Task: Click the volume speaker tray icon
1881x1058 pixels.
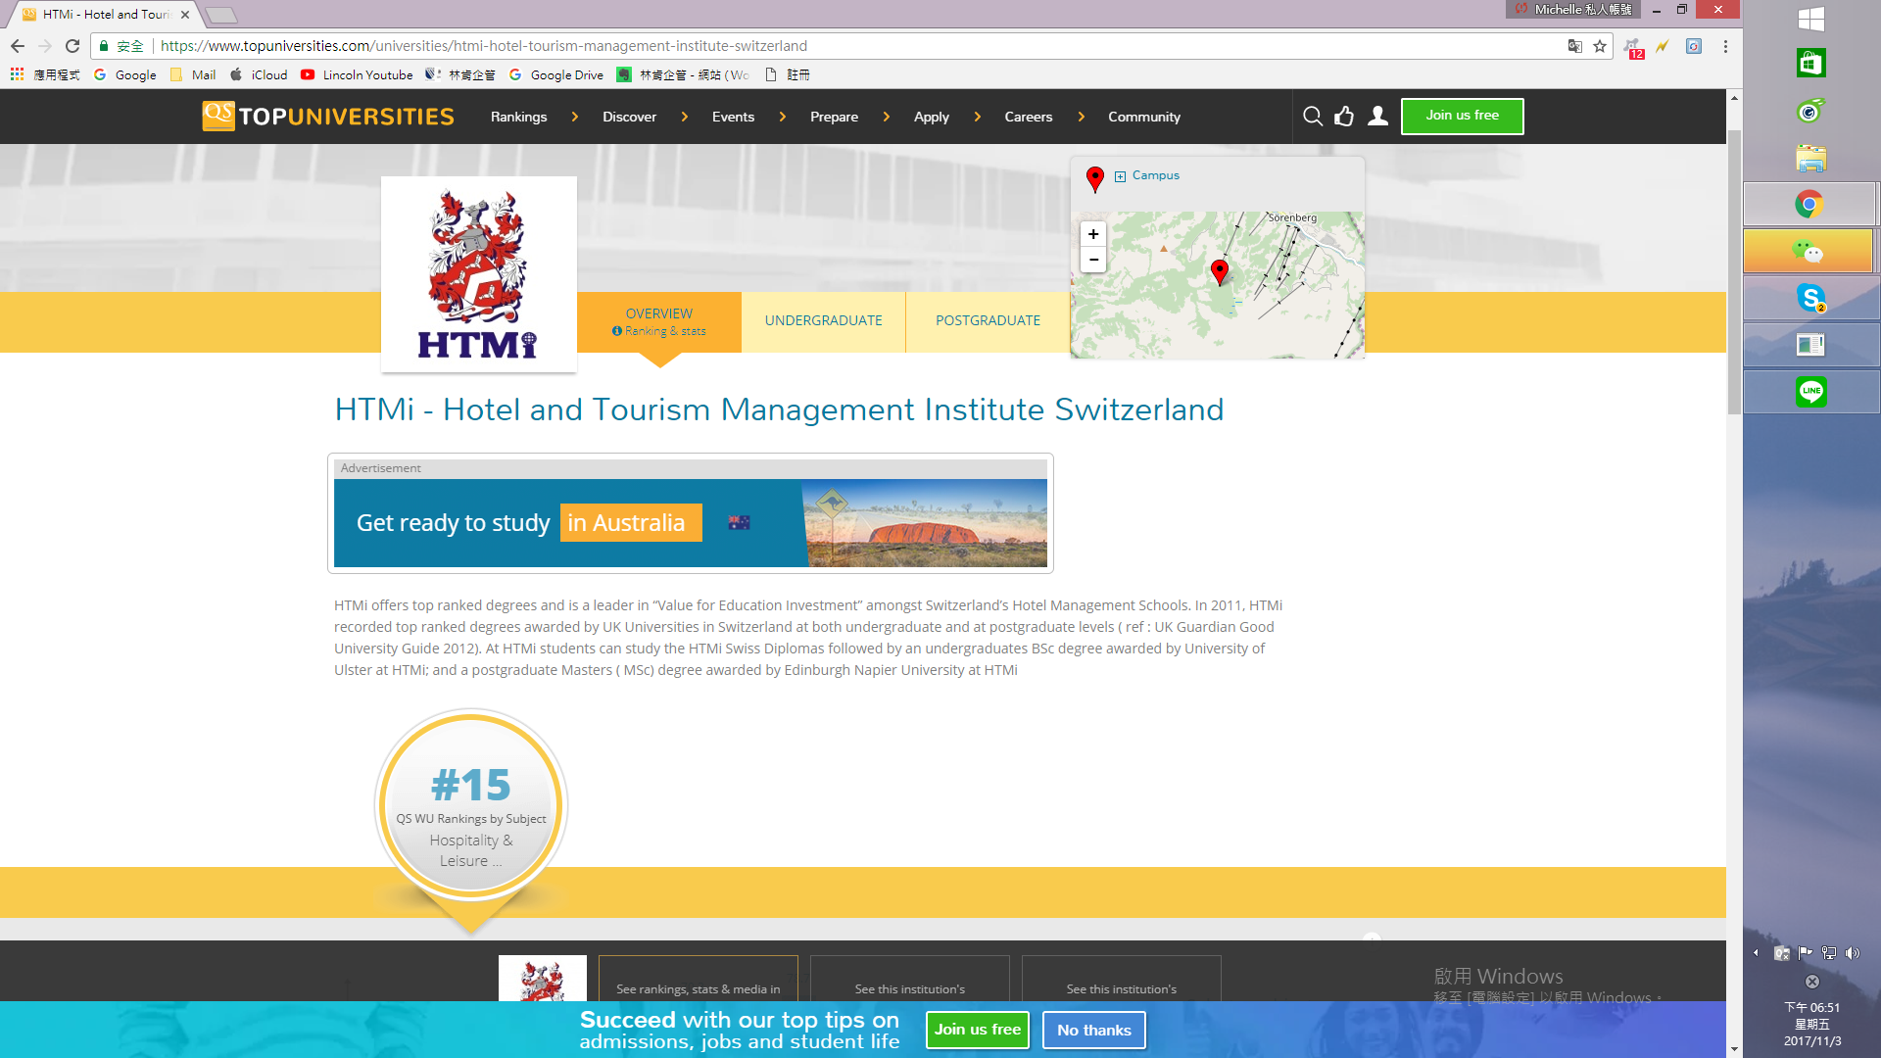Action: (1852, 953)
